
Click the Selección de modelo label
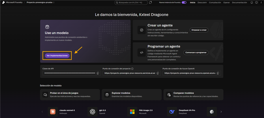point(51,86)
